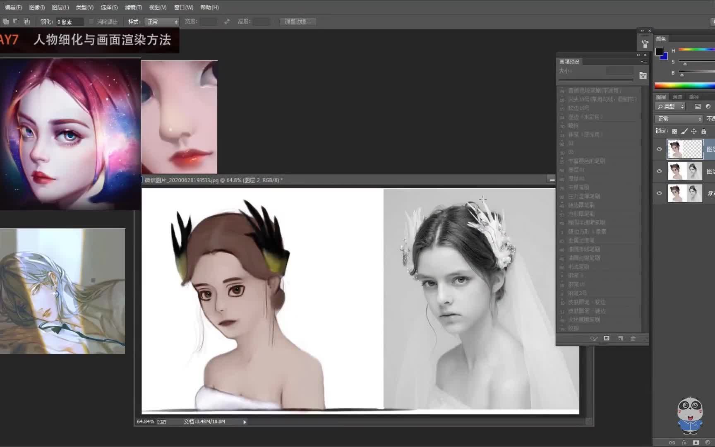Open the layer style fx icon
Image resolution: width=715 pixels, height=447 pixels.
pos(684,442)
